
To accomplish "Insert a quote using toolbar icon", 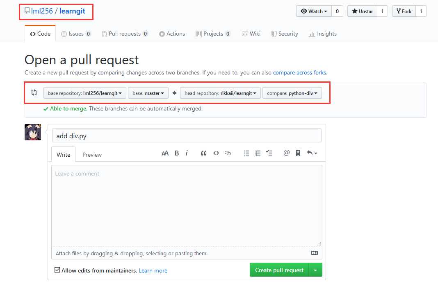I will [x=203, y=153].
